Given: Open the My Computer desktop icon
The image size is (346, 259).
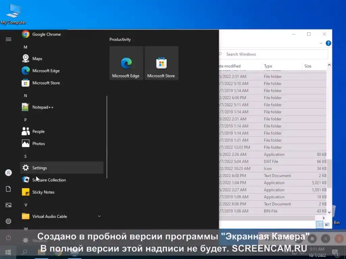Looking at the screenshot, I should coord(13,13).
